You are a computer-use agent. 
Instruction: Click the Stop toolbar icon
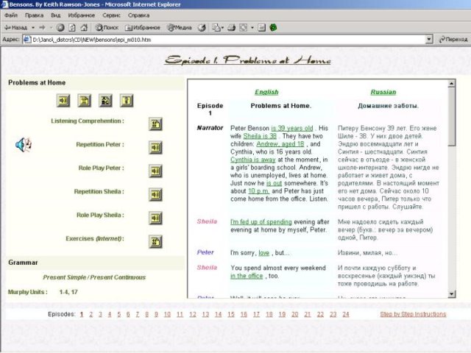coord(60,28)
